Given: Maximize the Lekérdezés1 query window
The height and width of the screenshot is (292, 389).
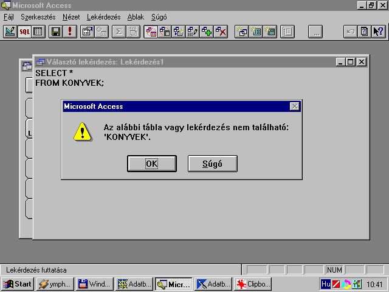Looking at the screenshot, I should click(351, 62).
